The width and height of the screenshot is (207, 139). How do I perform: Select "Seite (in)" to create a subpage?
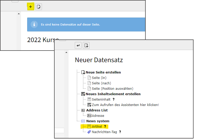99,78
